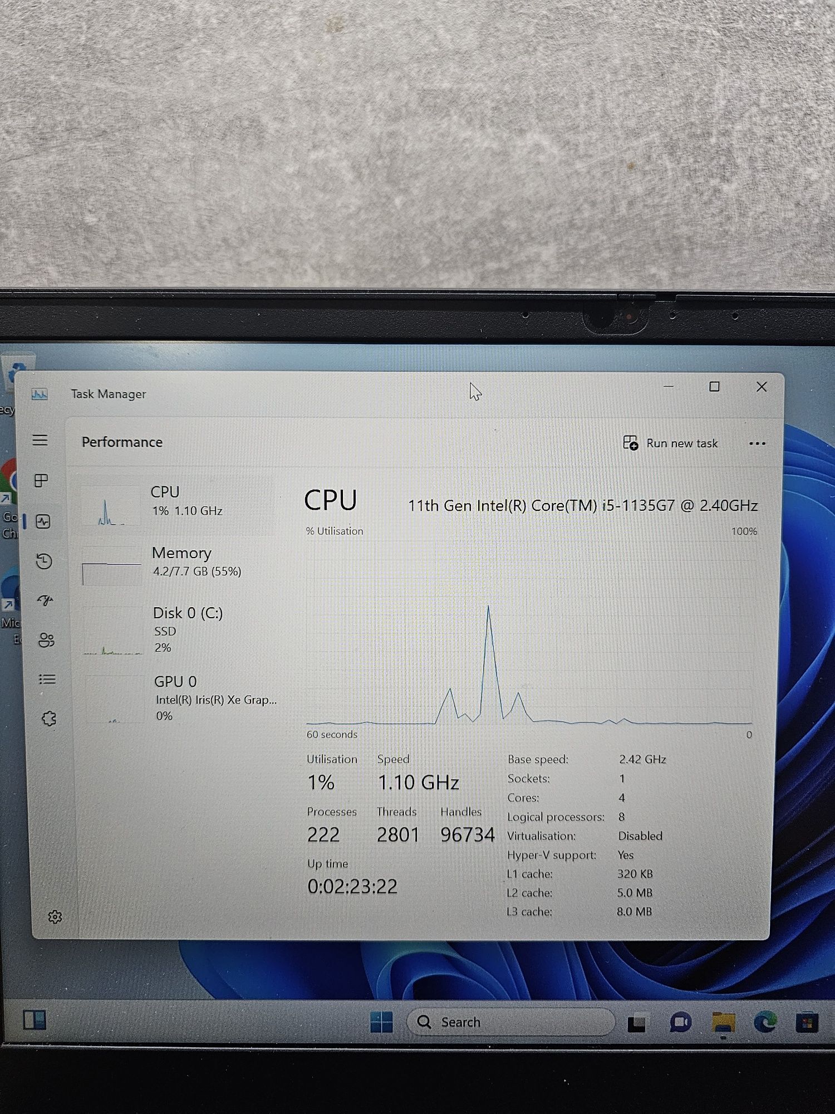Screen dimensions: 835x1114
Task: Click the Processes count 222
Action: [323, 834]
